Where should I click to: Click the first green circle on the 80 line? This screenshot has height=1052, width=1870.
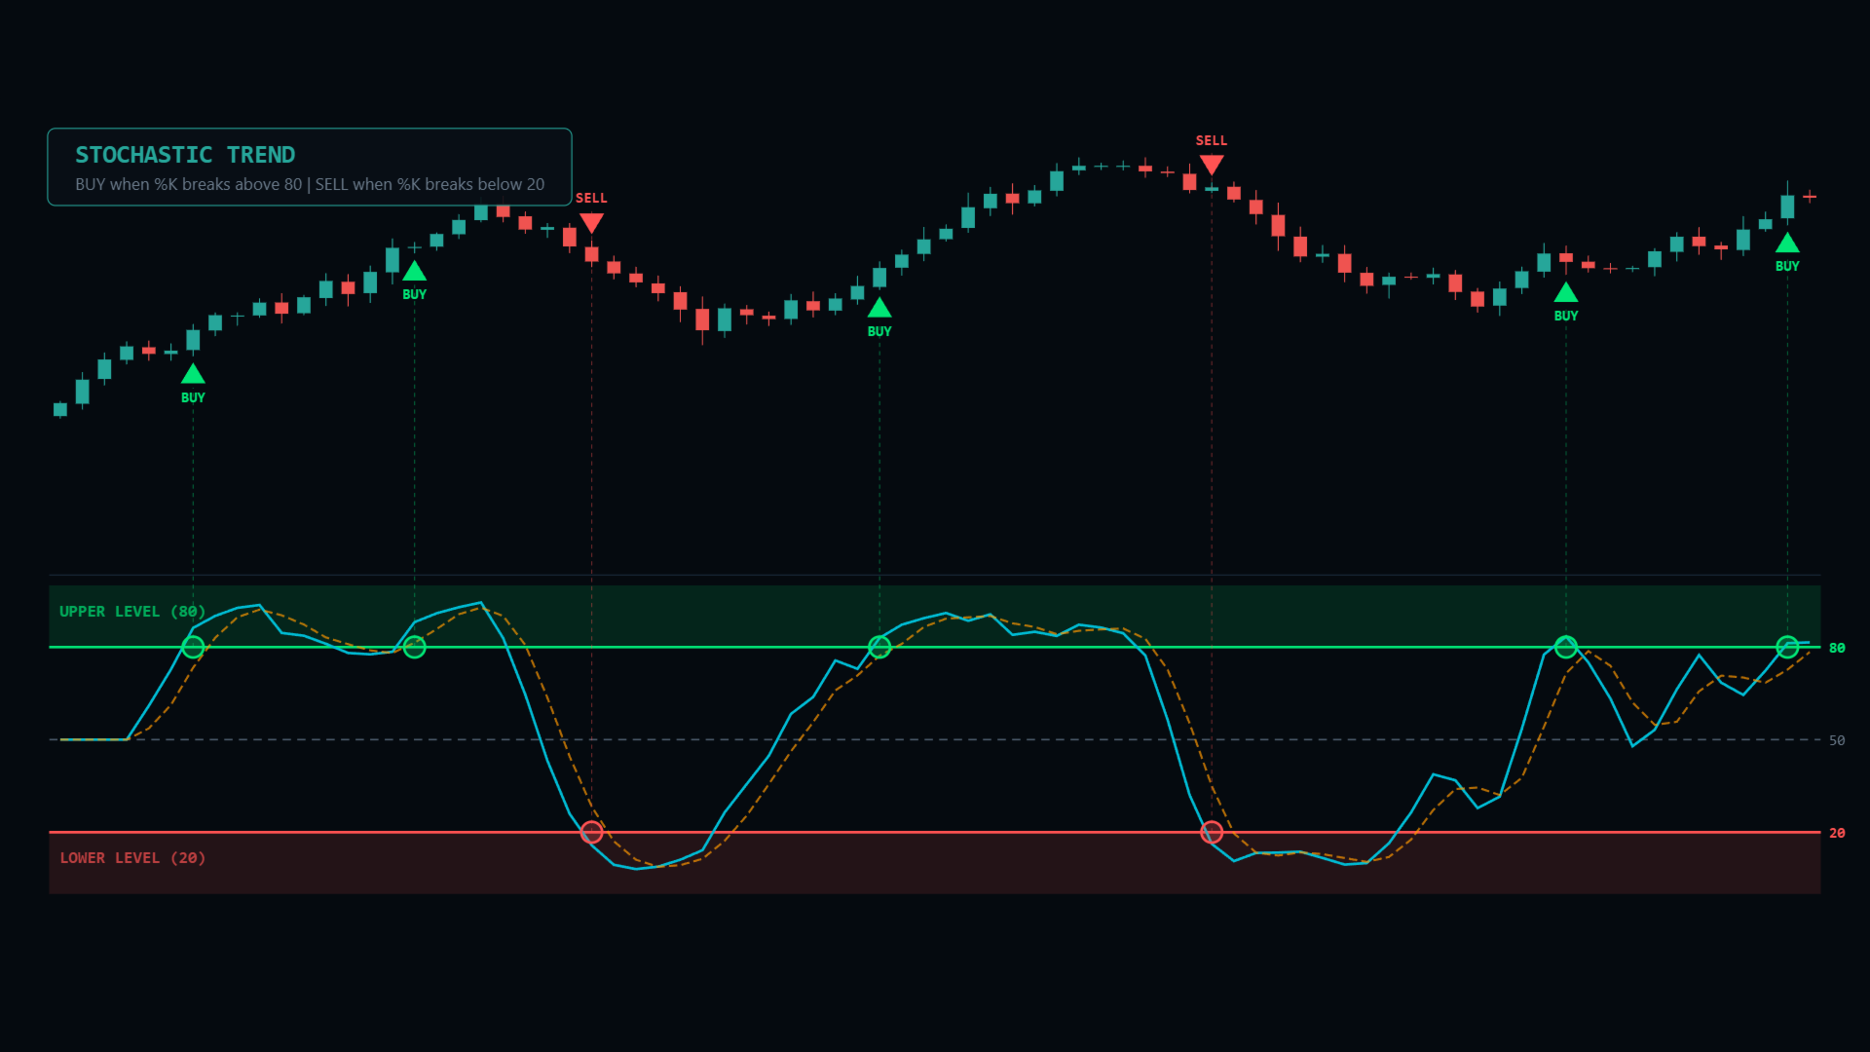click(193, 647)
